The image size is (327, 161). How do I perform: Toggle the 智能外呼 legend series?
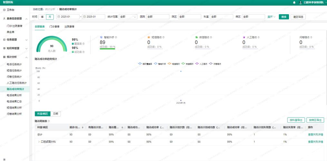160,64
